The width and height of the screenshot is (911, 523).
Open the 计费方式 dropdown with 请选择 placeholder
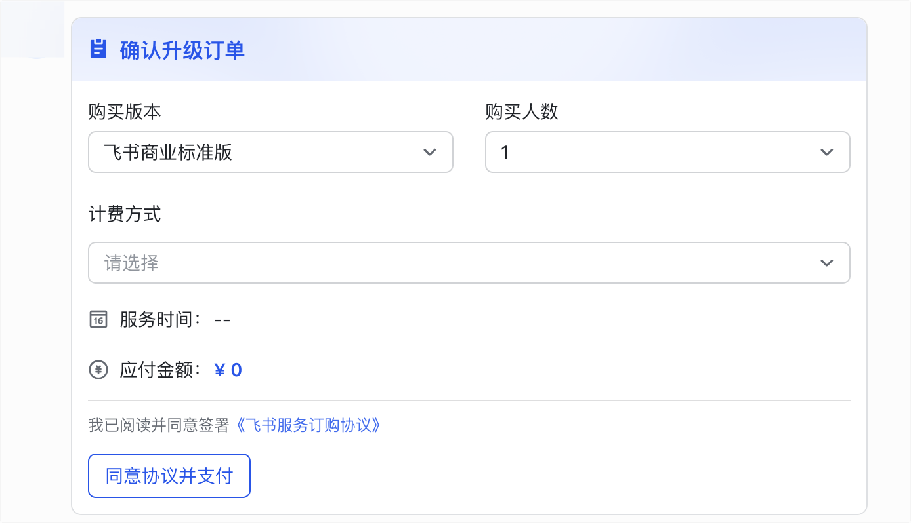click(469, 263)
